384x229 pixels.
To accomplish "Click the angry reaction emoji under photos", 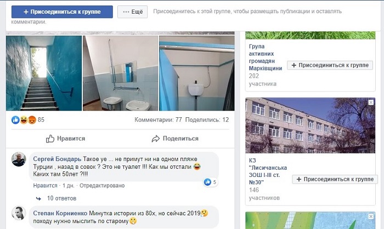I will pos(32,120).
